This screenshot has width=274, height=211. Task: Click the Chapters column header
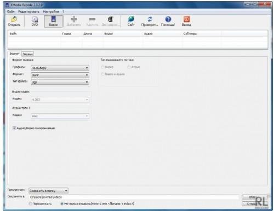[71, 34]
